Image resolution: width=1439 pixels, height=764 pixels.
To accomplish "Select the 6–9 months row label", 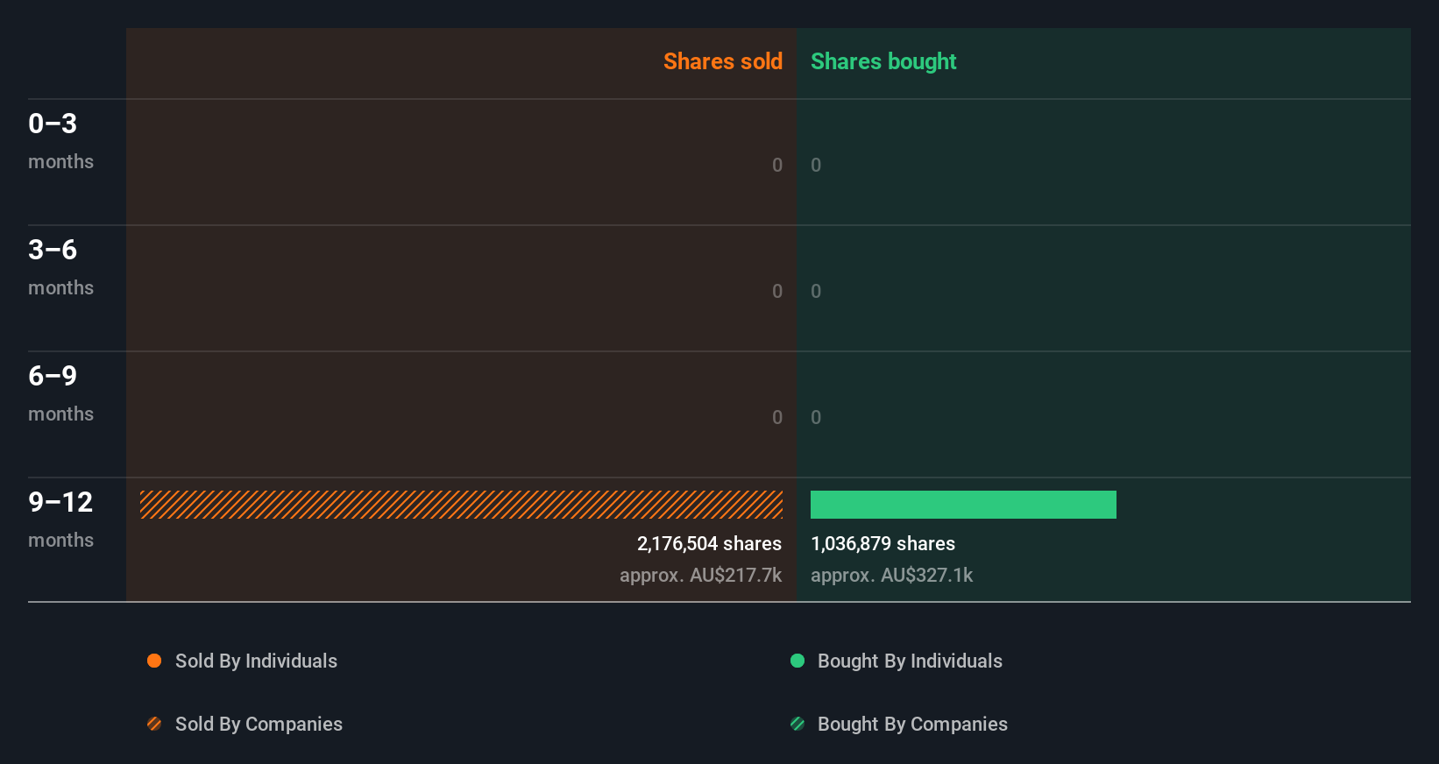I will pyautogui.click(x=60, y=393).
